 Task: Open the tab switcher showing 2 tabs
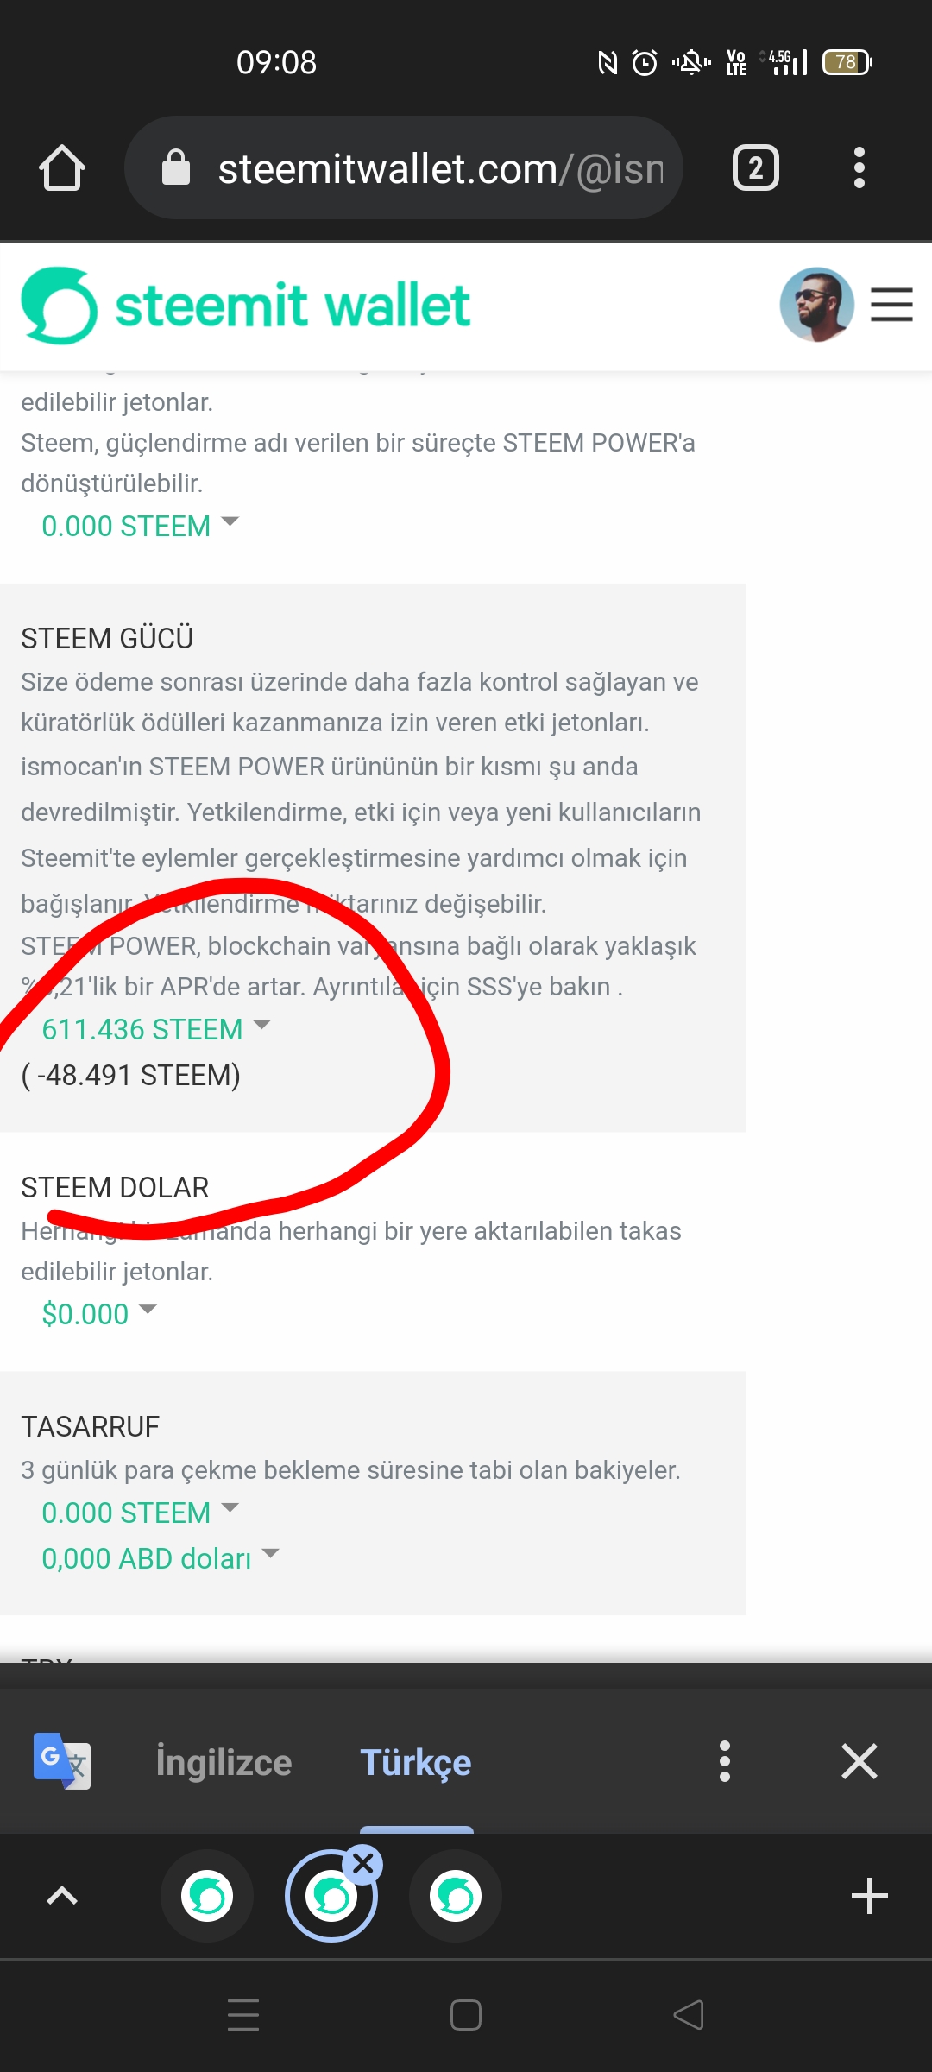[x=756, y=167]
